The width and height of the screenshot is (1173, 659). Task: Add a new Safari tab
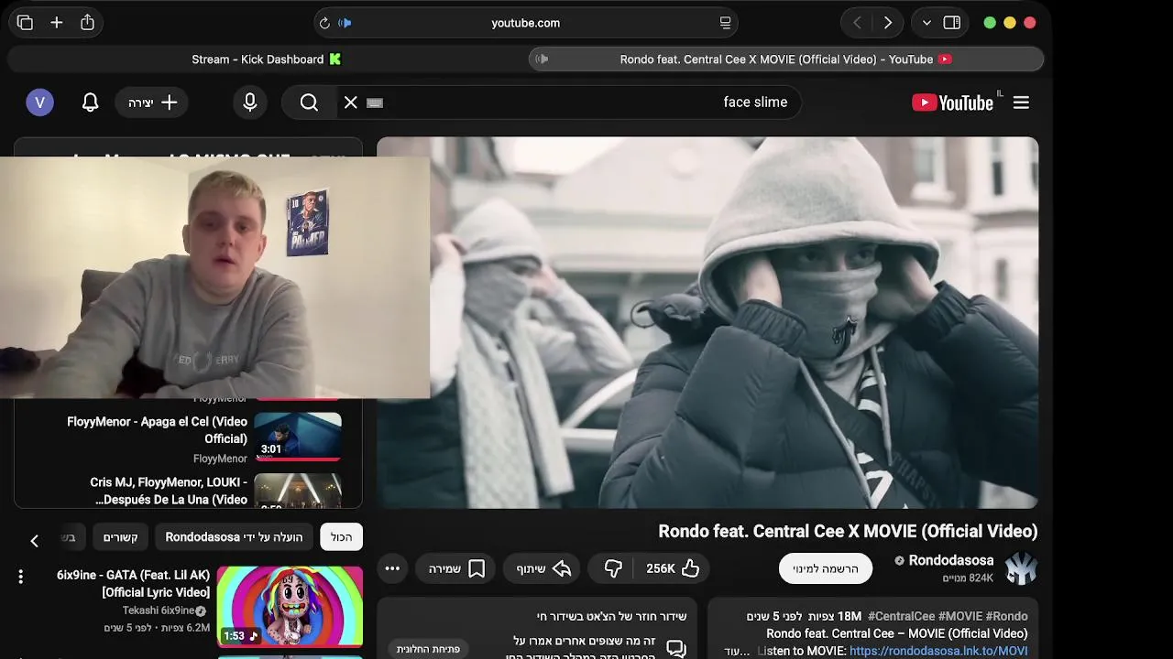click(57, 23)
